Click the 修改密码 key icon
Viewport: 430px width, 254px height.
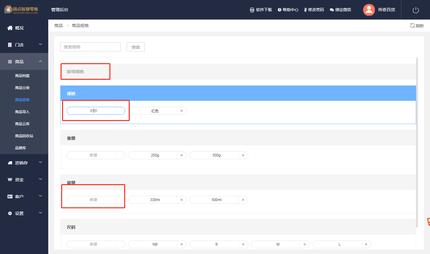pyautogui.click(x=305, y=10)
